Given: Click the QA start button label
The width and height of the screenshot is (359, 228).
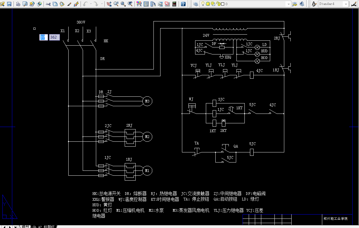Looking at the screenshot, I should coord(236,146).
